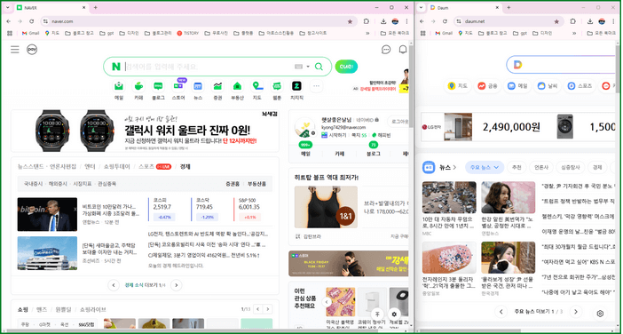This screenshot has height=334, width=623.
Task: Select Daum 추천 news tab
Action: point(517,167)
